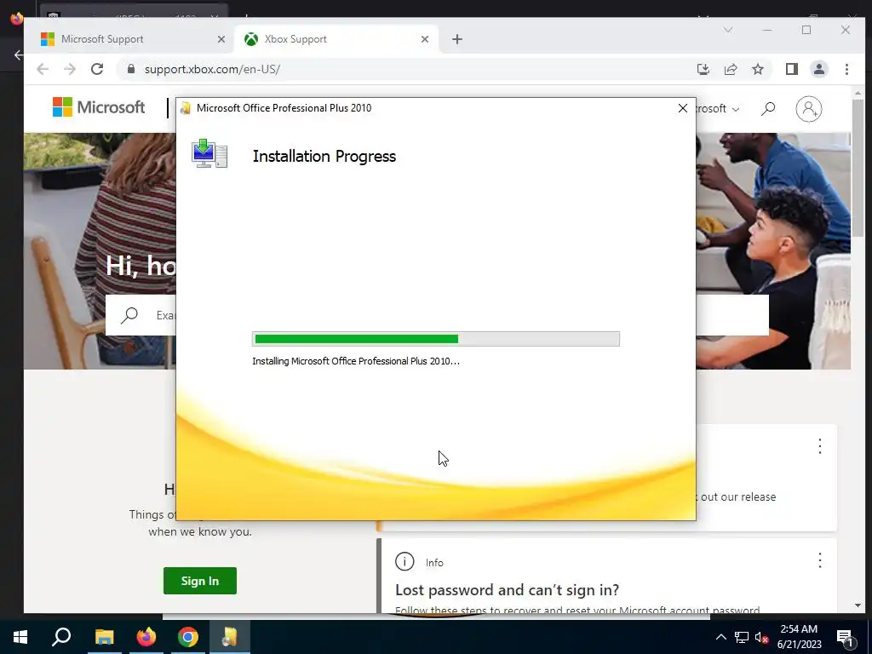Switch to the Microsoft Support tab in Chrome

coord(129,39)
